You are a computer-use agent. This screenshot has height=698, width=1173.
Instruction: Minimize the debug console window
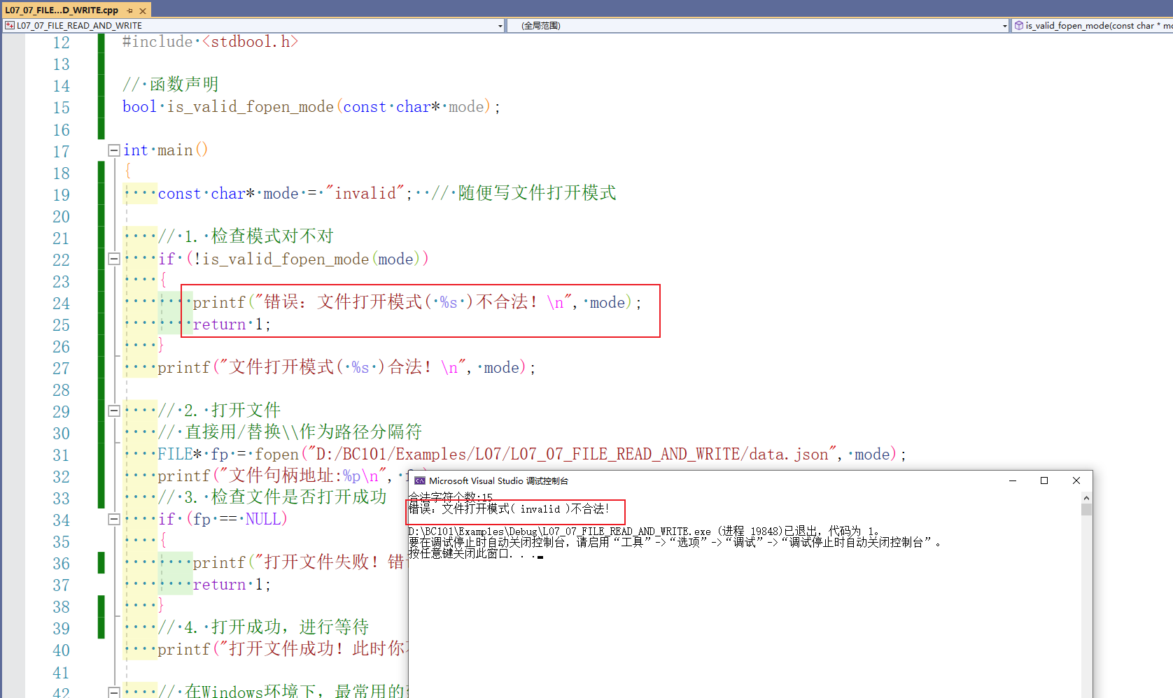pyautogui.click(x=1012, y=480)
